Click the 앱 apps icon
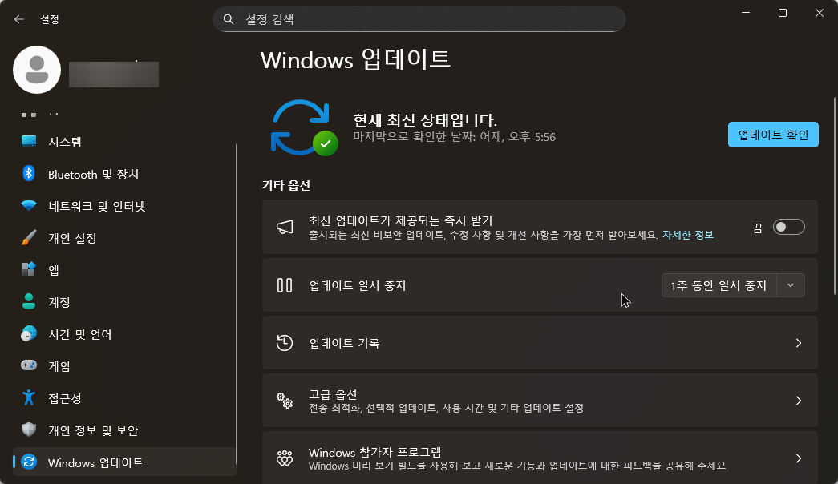Viewport: 838px width, 484px height. [x=29, y=268]
